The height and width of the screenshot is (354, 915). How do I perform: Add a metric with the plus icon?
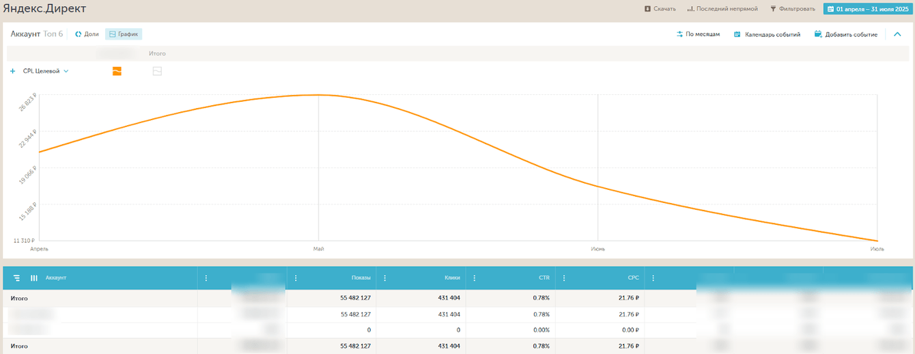(12, 71)
